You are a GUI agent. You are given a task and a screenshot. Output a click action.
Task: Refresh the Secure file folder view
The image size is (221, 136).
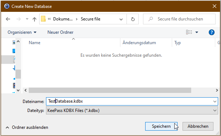coord(133,19)
